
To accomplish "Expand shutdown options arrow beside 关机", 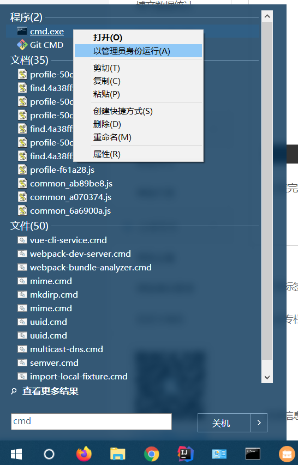I will pos(259,422).
